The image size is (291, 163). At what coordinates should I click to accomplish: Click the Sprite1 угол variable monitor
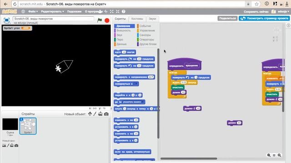point(17,28)
